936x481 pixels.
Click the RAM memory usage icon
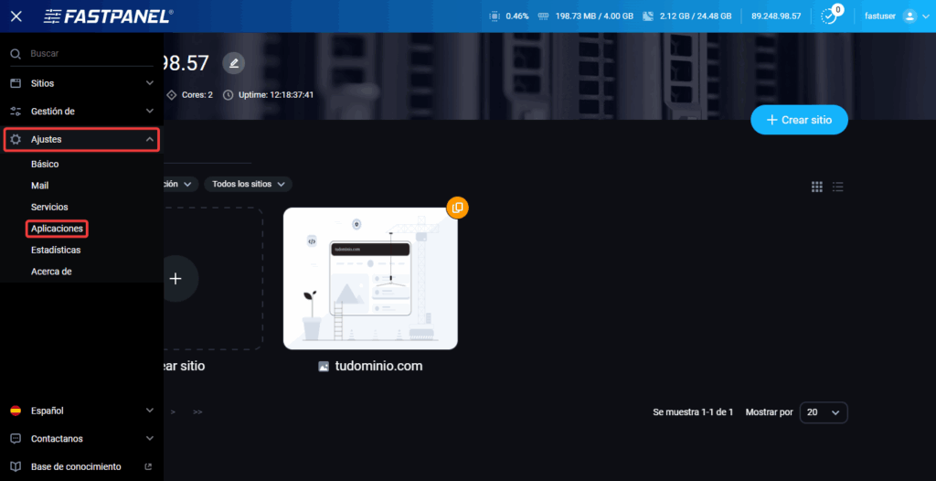(543, 16)
